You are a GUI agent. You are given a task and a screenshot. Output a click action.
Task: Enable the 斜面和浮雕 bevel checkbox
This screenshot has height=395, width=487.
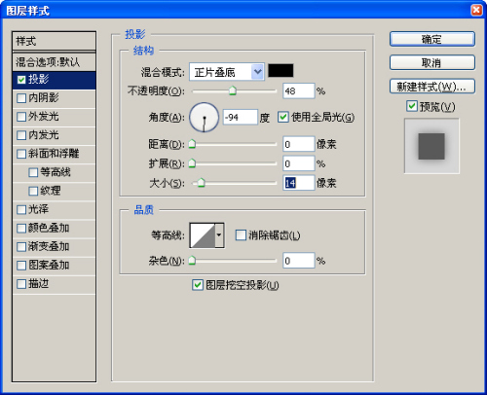[21, 154]
